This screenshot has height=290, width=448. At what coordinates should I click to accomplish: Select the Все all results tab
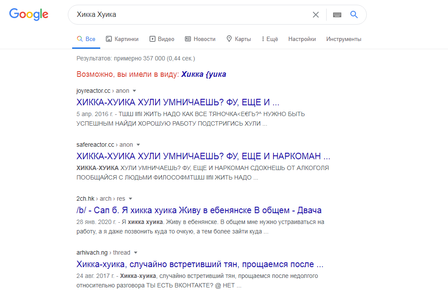(x=86, y=39)
